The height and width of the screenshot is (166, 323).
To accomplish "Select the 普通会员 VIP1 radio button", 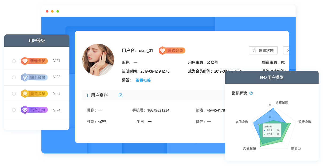I will pyautogui.click(x=14, y=61).
